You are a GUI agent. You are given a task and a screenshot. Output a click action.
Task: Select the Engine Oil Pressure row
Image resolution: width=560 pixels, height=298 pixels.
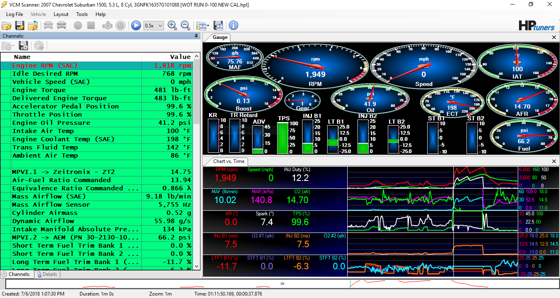point(96,123)
